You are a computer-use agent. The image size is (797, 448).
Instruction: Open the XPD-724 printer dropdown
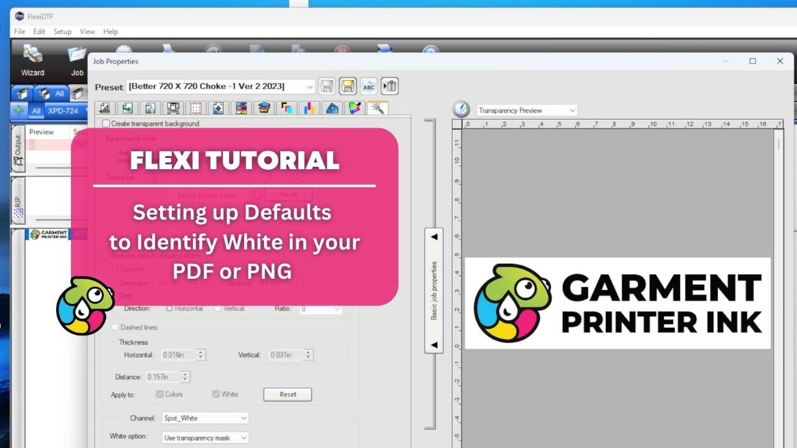tap(67, 111)
